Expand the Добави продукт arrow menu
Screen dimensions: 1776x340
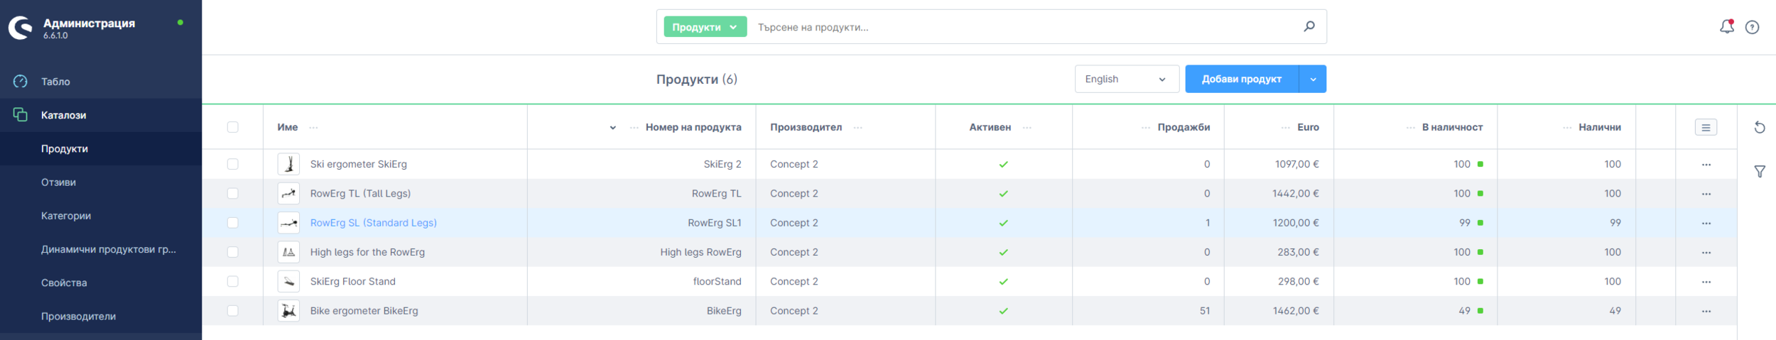1312,79
